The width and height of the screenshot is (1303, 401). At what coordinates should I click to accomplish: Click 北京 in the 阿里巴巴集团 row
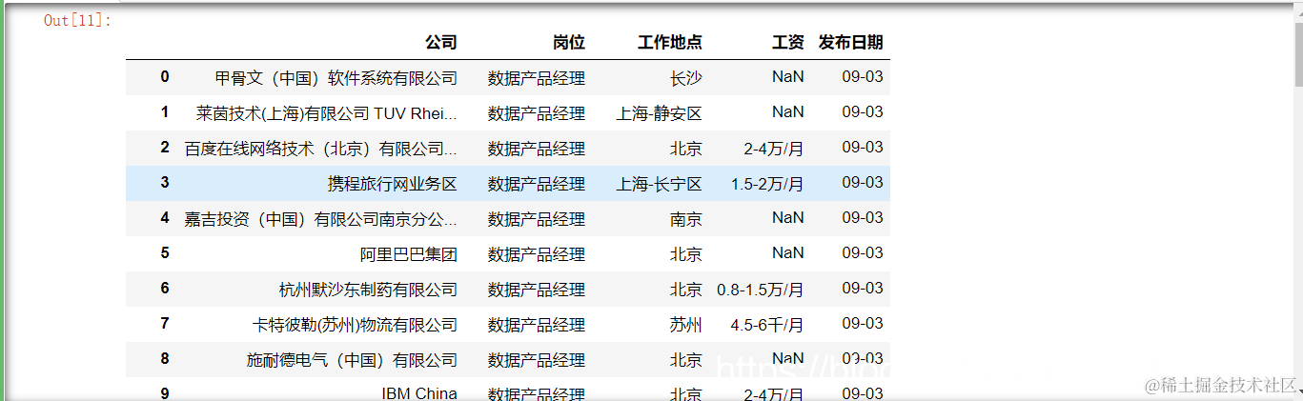pos(686,254)
